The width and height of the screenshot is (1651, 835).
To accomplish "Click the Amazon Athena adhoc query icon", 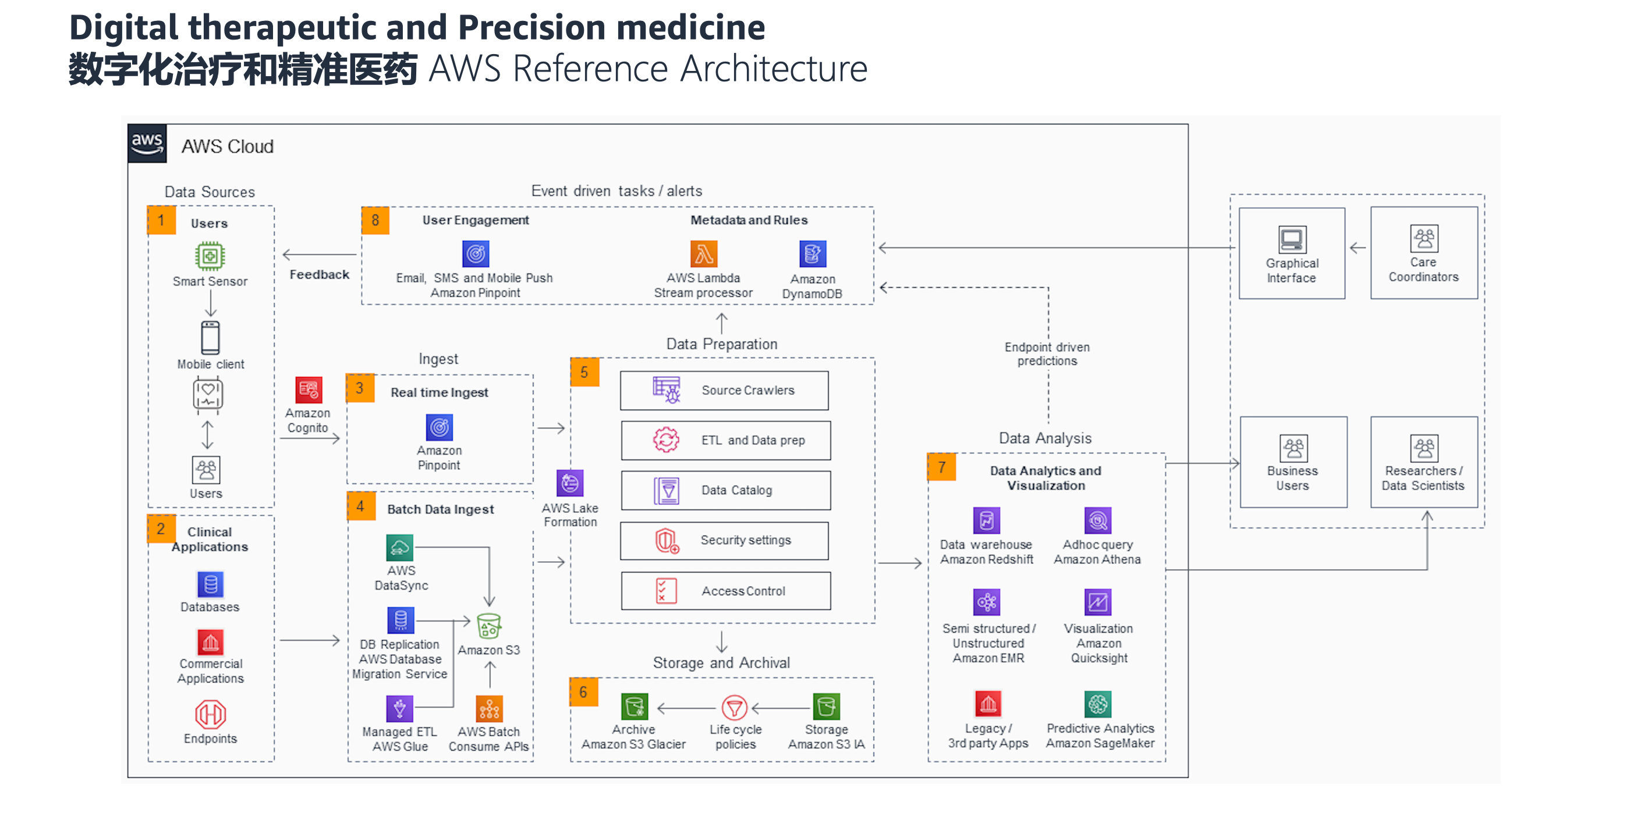I will click(1097, 520).
